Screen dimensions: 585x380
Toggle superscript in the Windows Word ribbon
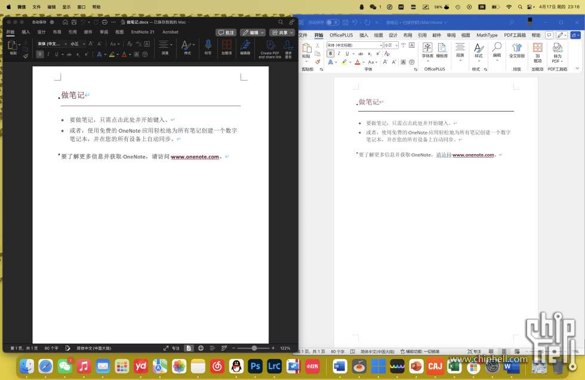coord(377,53)
